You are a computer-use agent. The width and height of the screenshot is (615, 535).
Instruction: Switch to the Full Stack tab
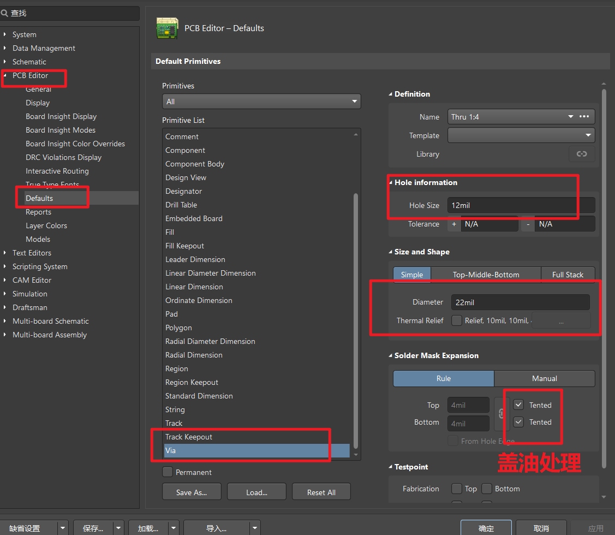[x=568, y=275]
